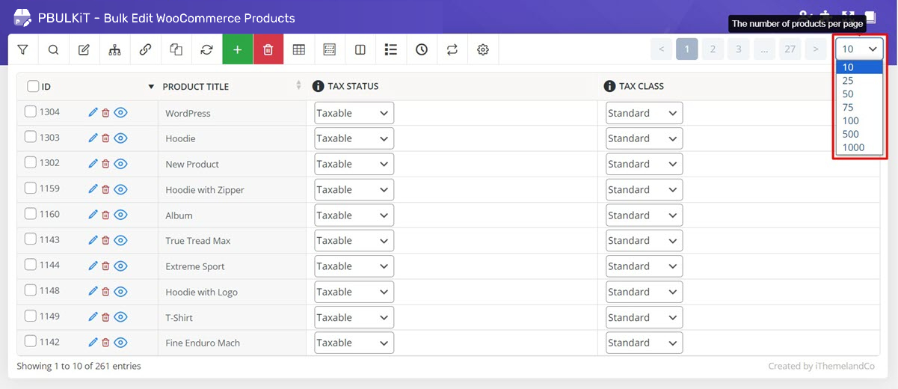Sort by Product Title column header
The height and width of the screenshot is (389, 898).
196,87
